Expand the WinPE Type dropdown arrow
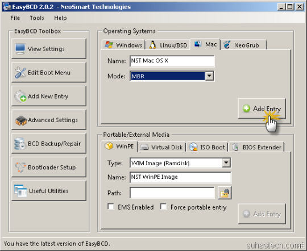Screen dimensions: 307x251 point(226,163)
